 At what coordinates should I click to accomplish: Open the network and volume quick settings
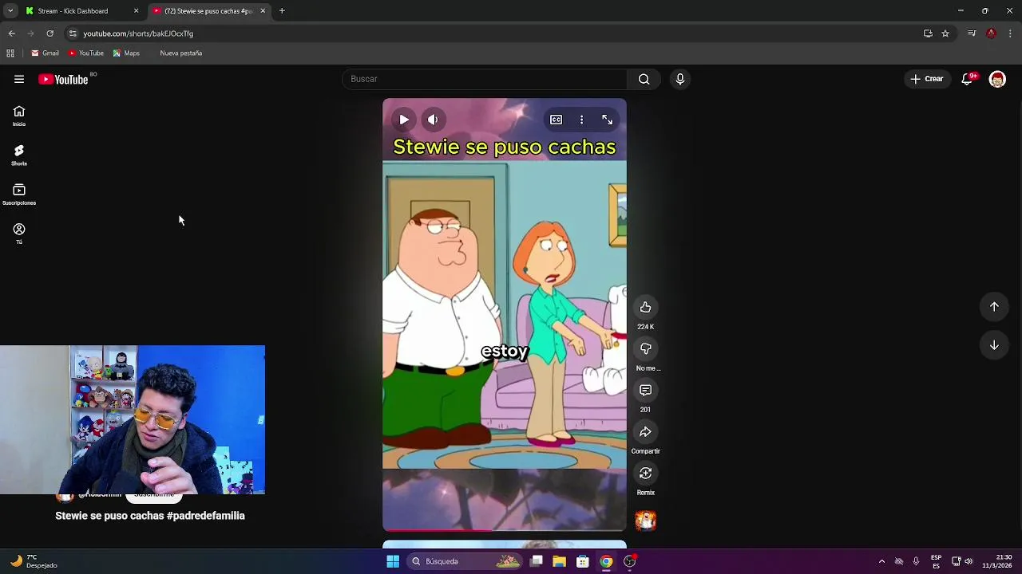[962, 561]
